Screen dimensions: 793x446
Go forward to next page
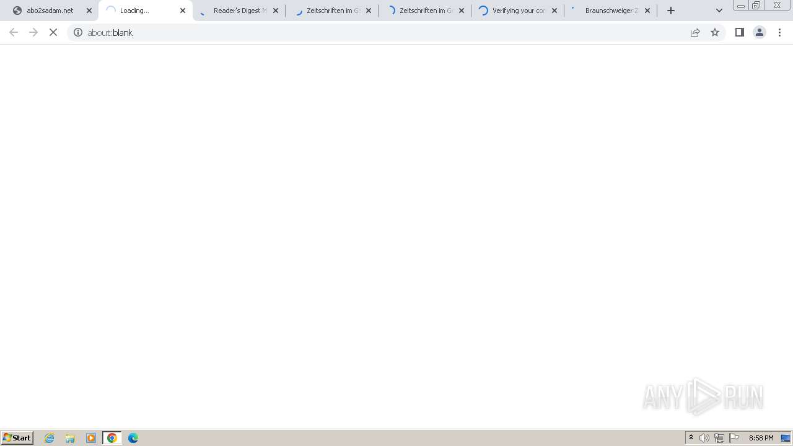[33, 32]
